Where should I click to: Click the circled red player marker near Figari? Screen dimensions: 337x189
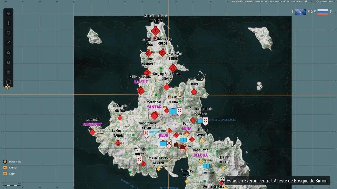pos(182,147)
